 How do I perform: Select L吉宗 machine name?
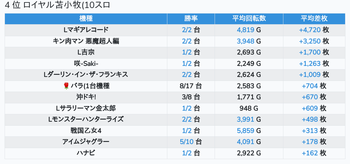coord(86,52)
